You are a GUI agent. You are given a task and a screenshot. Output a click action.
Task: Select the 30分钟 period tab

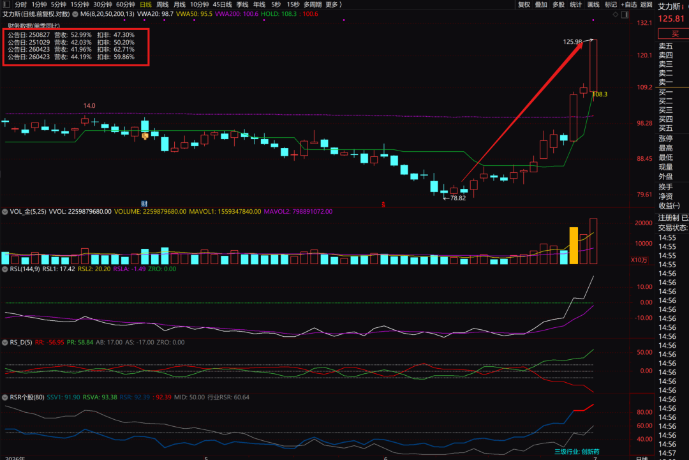coord(102,4)
